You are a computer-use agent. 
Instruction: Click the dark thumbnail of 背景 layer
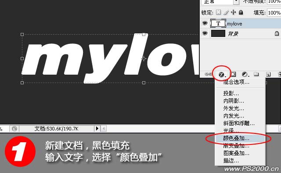218,33
